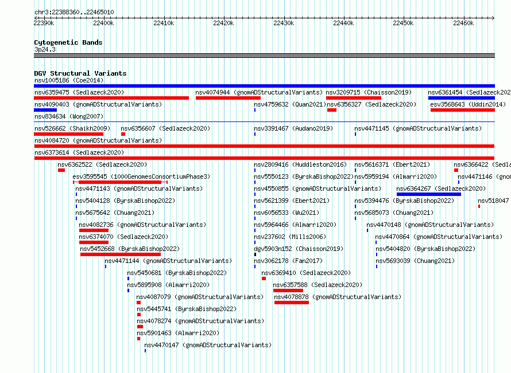This screenshot has width=511, height=373.
Task: Open nsv4082736 gnomAD variant label
Action: [142, 225]
